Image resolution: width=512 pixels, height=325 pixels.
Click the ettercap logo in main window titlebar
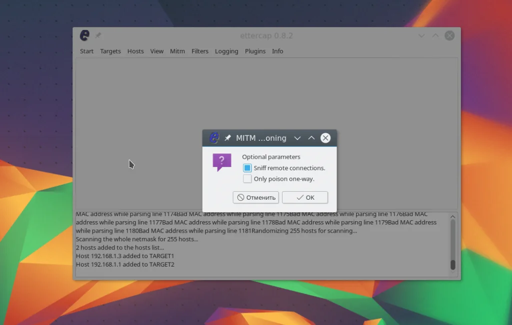tap(84, 35)
